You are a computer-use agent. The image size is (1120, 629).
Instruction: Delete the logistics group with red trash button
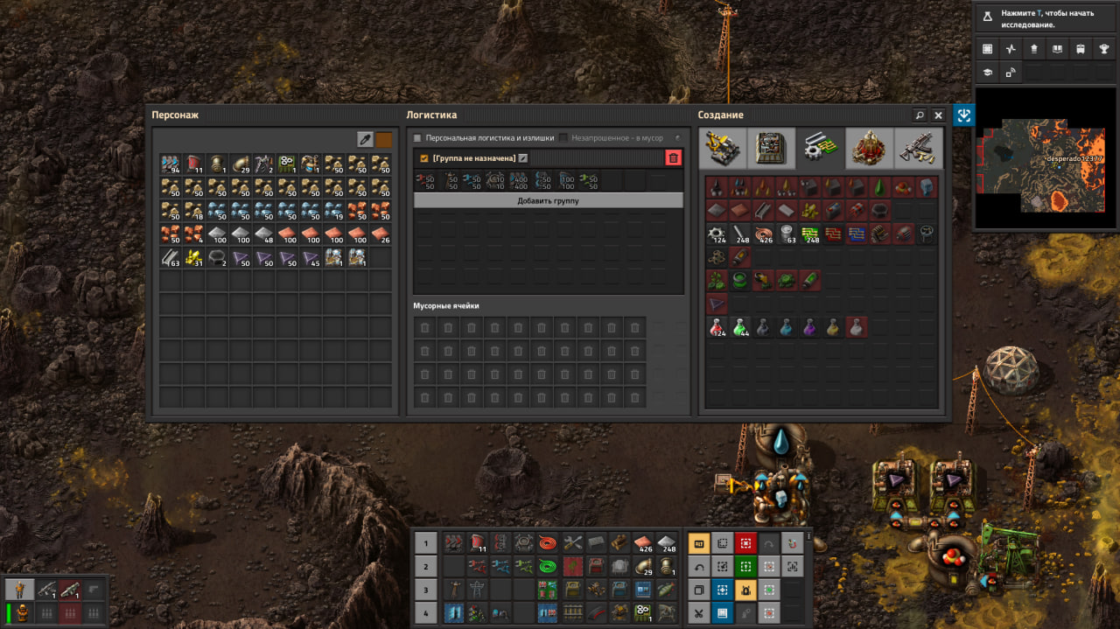tap(673, 157)
